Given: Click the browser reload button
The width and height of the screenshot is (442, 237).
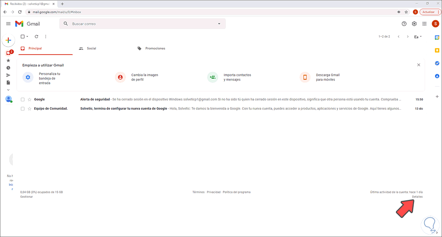Looking at the screenshot, I should coord(20,12).
